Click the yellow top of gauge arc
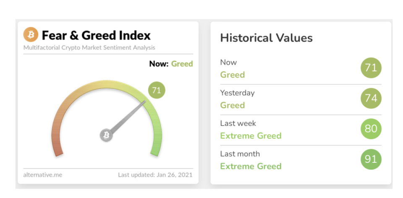Image resolution: width=403 pixels, height=198 pixels. (x=107, y=84)
